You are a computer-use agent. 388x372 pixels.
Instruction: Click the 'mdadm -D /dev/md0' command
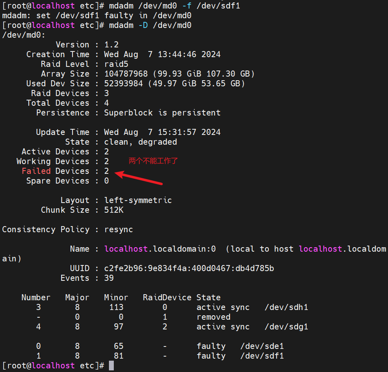point(150,25)
